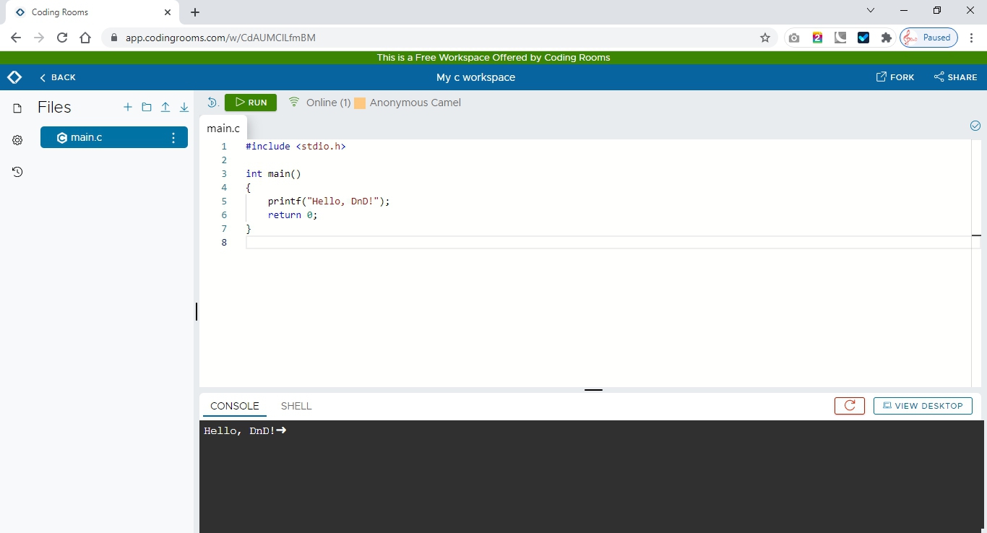This screenshot has width=987, height=533.
Task: Click the Anonymous Camel color swatch
Action: (x=360, y=103)
